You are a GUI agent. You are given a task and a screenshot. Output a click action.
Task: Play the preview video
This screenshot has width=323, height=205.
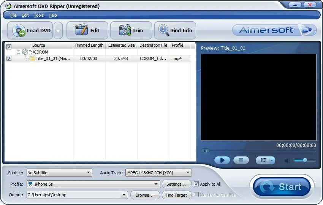click(x=222, y=160)
